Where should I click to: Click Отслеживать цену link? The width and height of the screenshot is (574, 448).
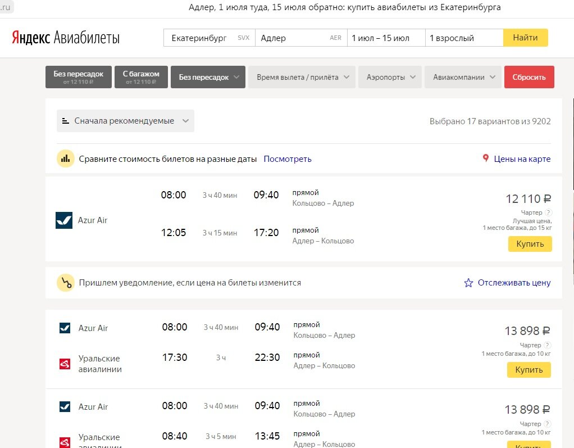514,283
